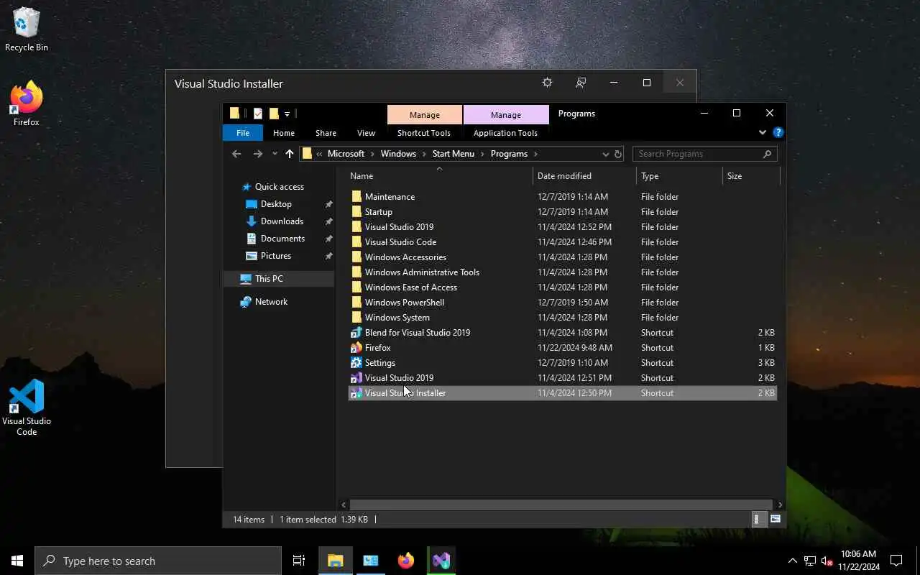Switch to details view icon in status bar

point(757,519)
